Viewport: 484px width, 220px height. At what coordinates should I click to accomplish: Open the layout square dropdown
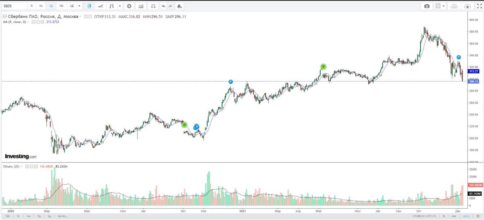444,6
